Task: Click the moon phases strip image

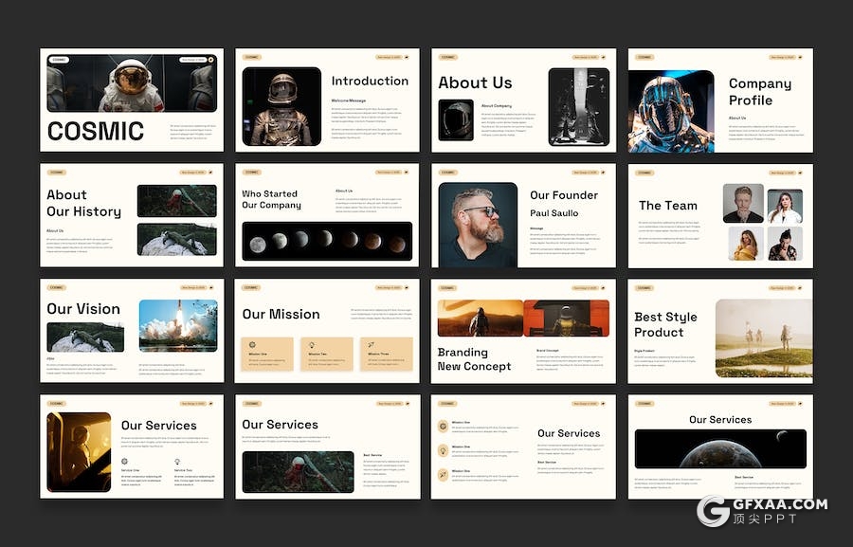Action: 327,242
